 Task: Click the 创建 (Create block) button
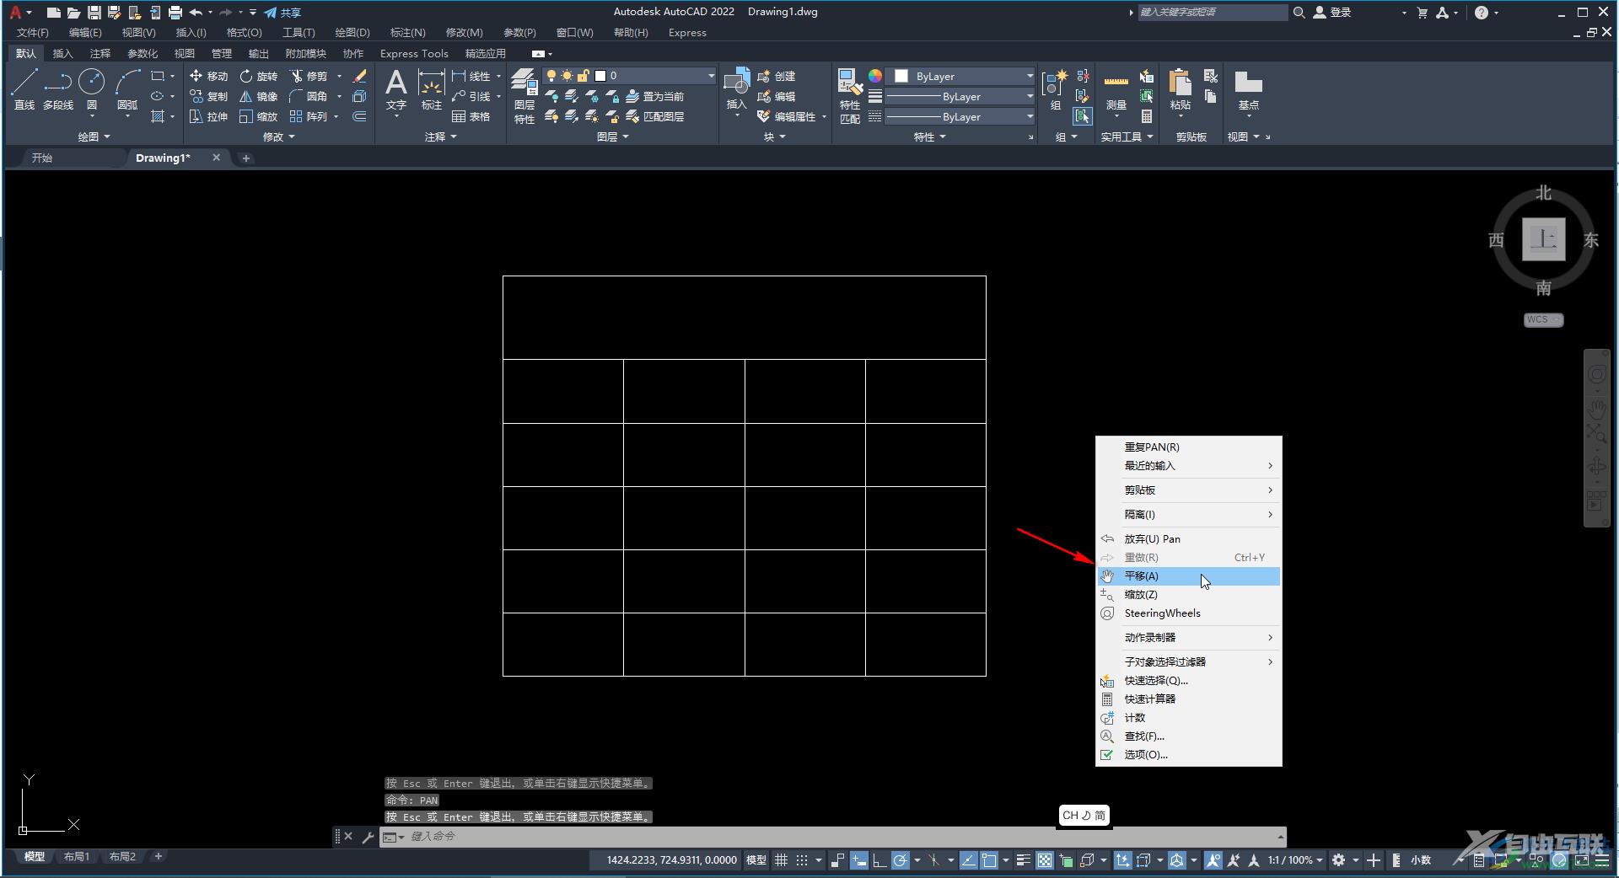[777, 76]
